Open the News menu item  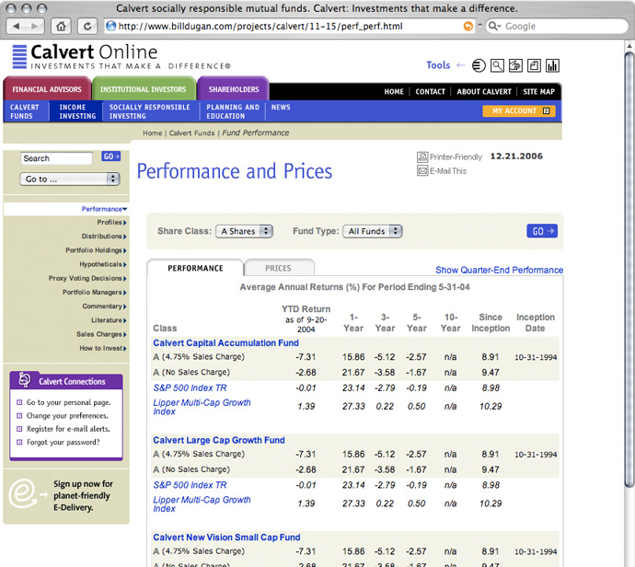click(x=281, y=108)
